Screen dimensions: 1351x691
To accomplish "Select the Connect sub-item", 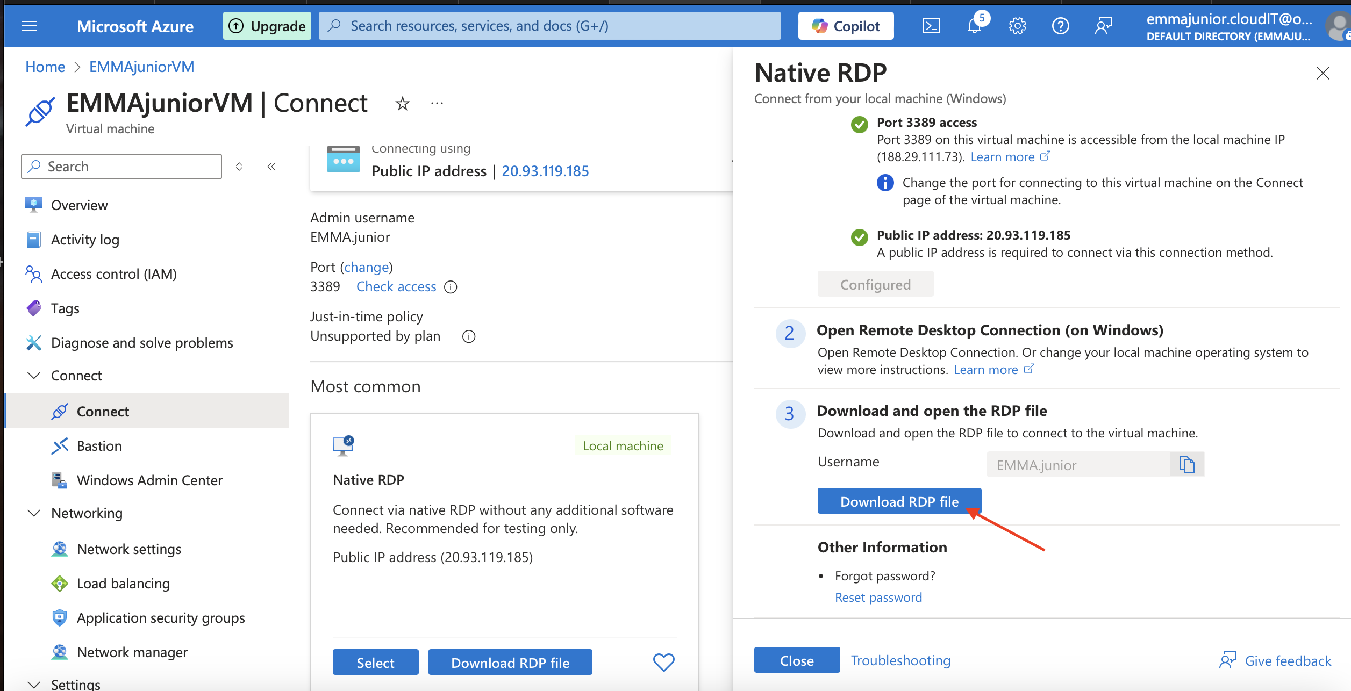I will pyautogui.click(x=147, y=411).
